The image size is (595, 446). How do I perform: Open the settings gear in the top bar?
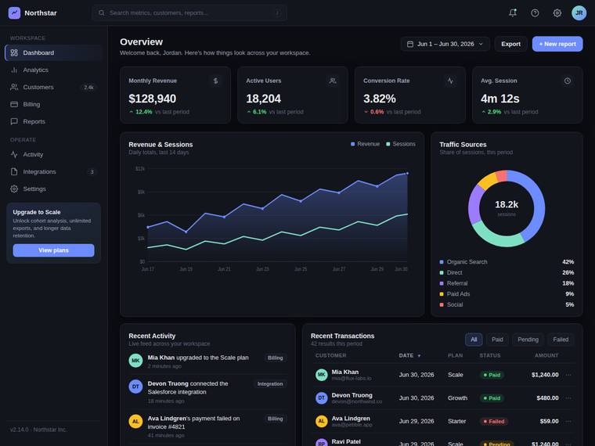tap(557, 13)
